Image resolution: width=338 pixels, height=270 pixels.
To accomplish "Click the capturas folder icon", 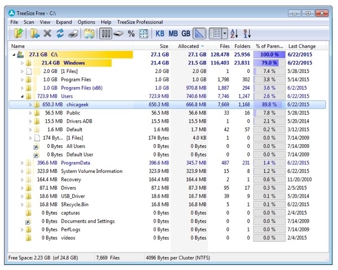I will point(29,213).
